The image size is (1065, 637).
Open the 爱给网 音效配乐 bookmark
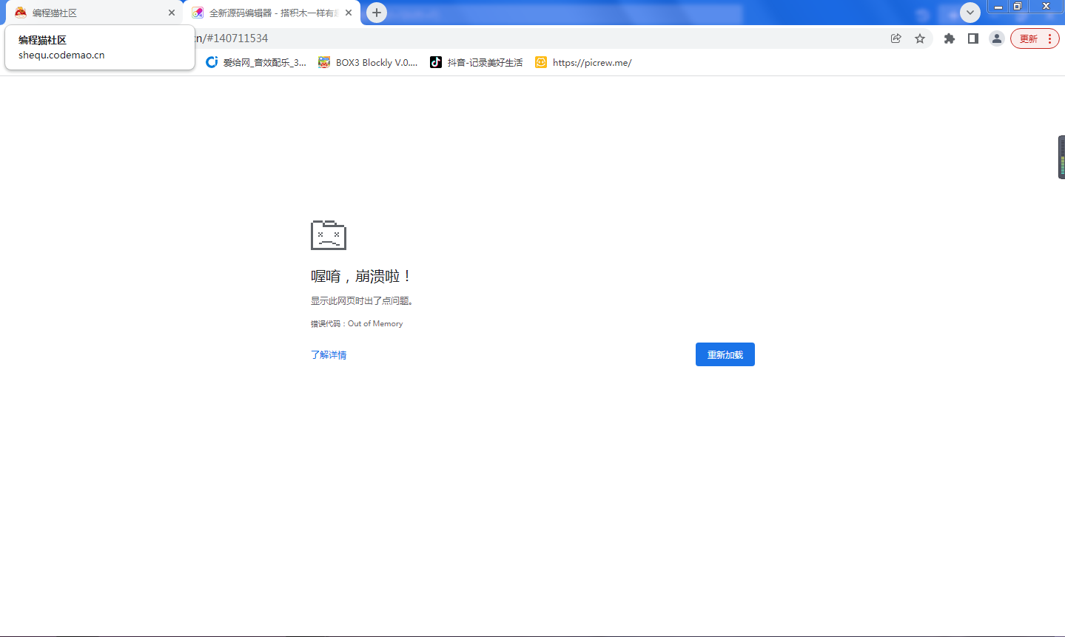257,62
